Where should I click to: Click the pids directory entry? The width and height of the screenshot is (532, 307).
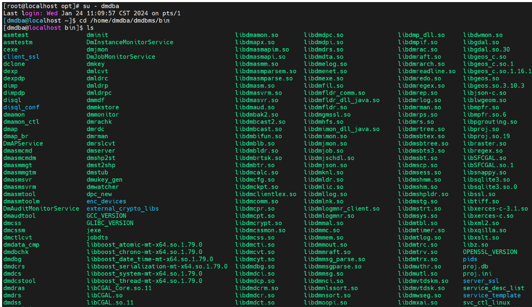pos(470,259)
